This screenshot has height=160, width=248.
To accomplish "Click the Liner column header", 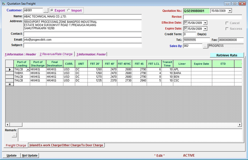I will 182,64.
